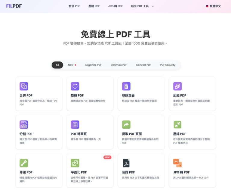Viewport: 231px width, 190px height.
Task: Select the PDF Security filter tab
Action: (168, 65)
